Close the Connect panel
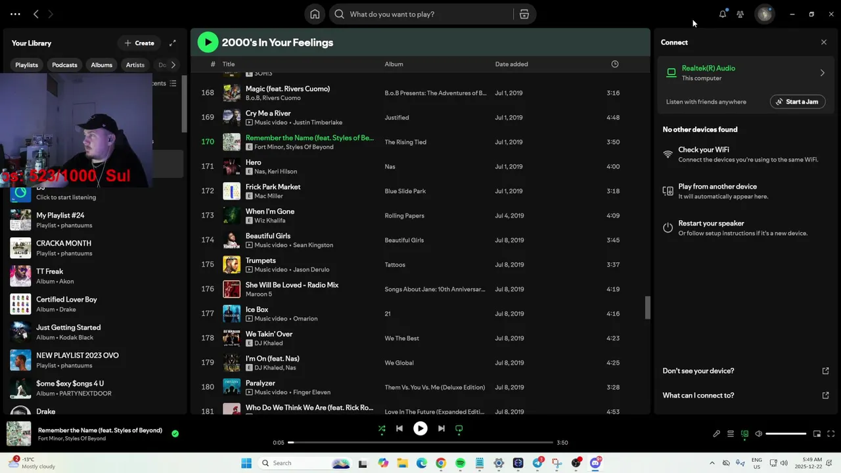This screenshot has width=841, height=473. tap(824, 42)
